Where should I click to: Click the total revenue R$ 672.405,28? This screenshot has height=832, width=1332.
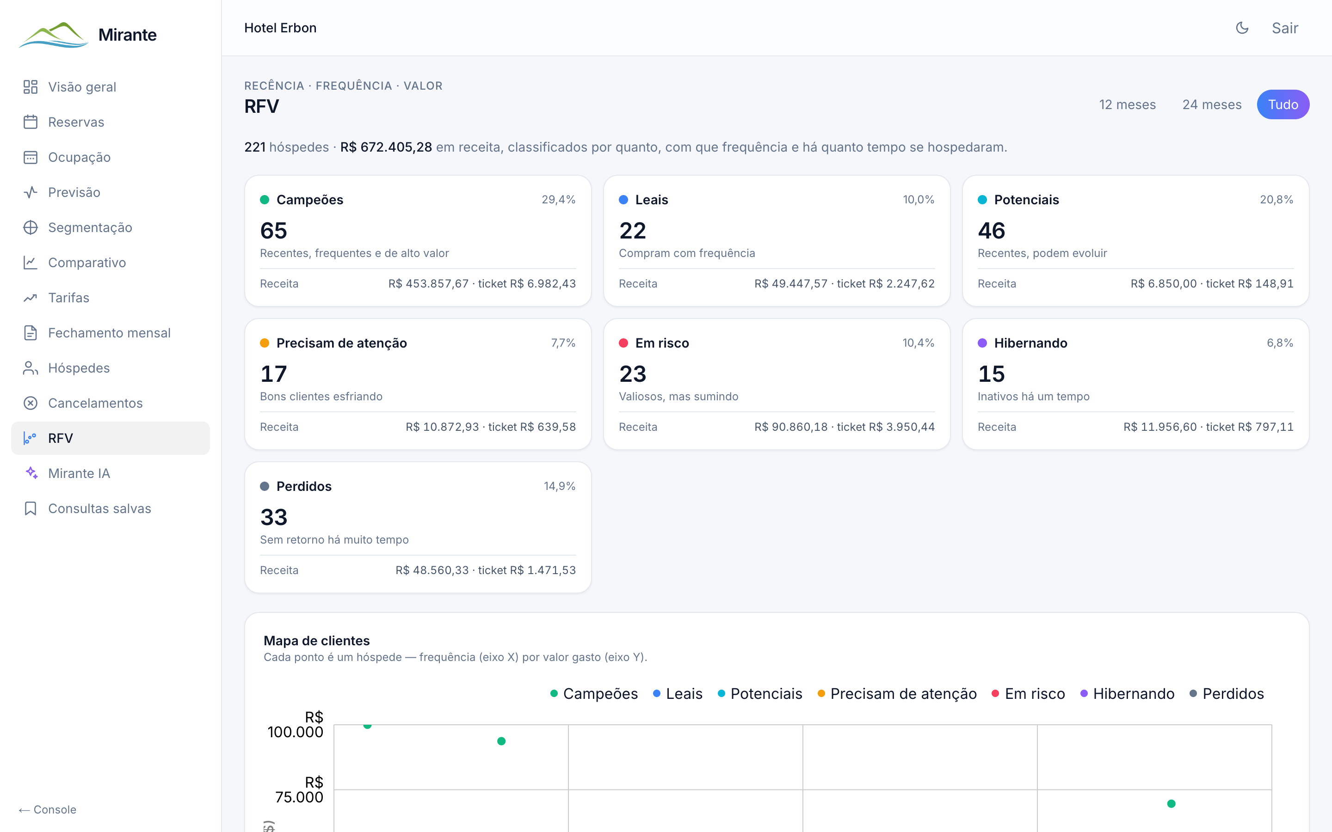[386, 147]
